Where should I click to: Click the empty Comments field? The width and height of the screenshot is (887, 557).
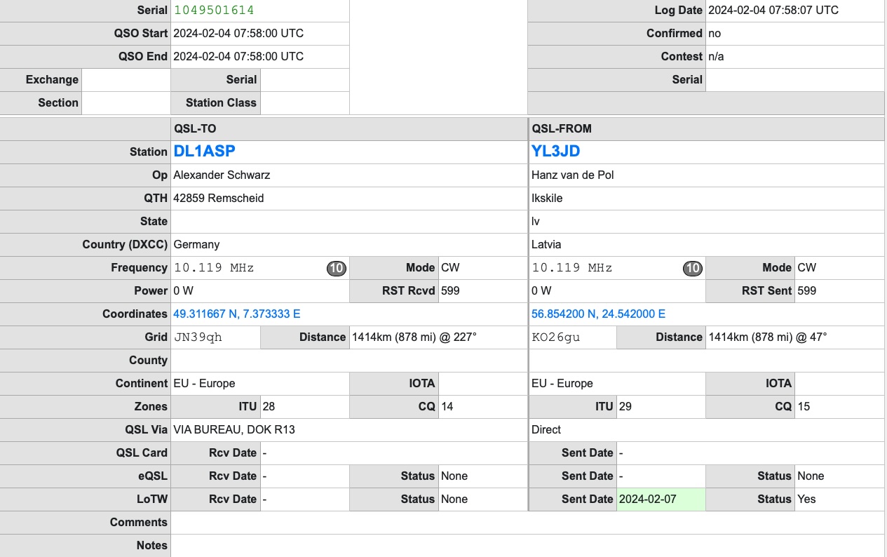tap(527, 522)
